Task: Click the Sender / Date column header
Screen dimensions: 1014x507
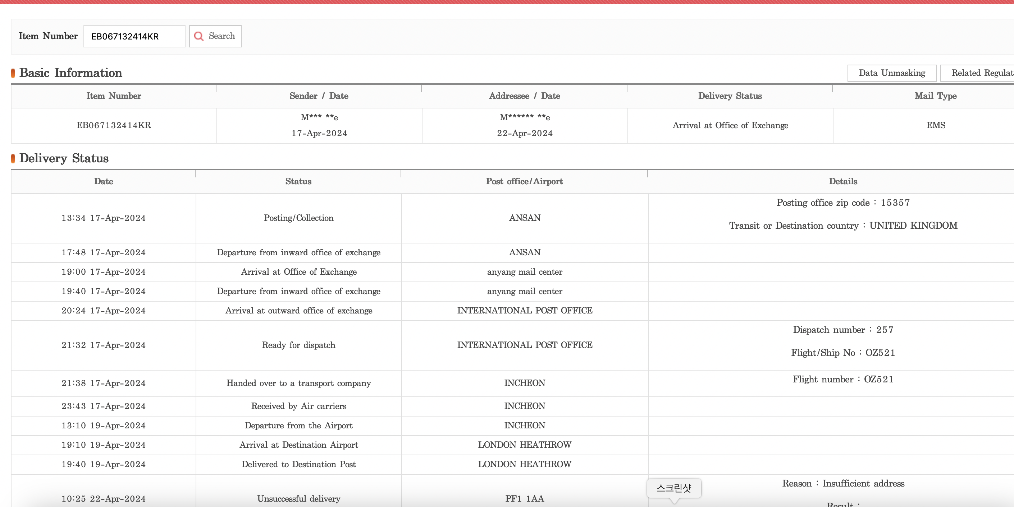Action: pyautogui.click(x=319, y=96)
